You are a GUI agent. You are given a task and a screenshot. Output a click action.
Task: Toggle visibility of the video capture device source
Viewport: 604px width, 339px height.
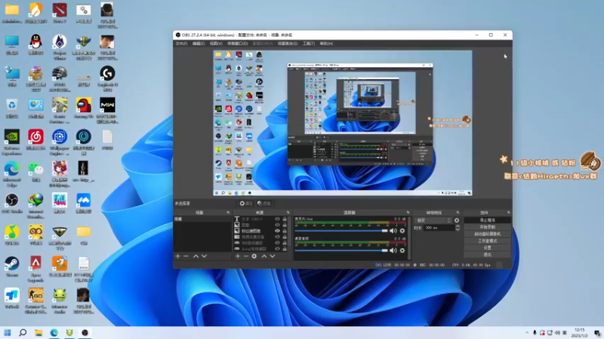[277, 237]
